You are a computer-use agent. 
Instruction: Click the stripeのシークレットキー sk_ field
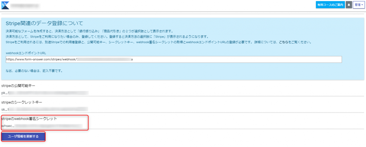coord(183,109)
